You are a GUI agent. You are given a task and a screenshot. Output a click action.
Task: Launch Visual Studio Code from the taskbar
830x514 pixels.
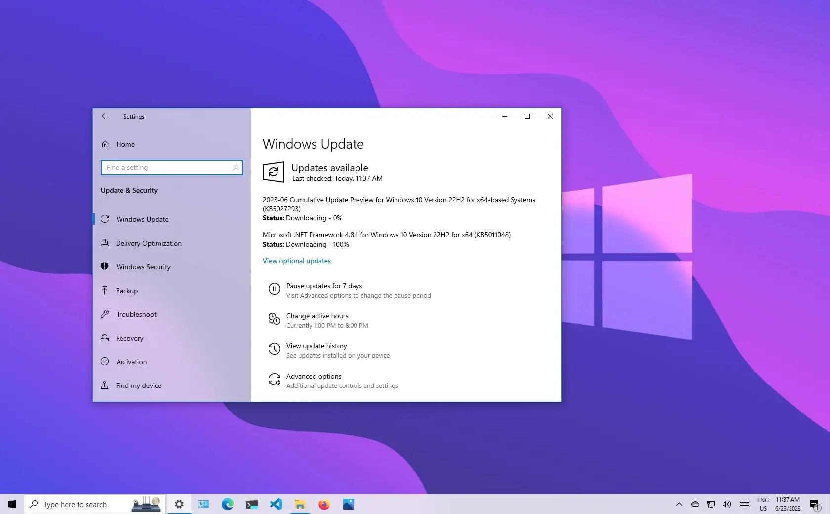coord(276,504)
